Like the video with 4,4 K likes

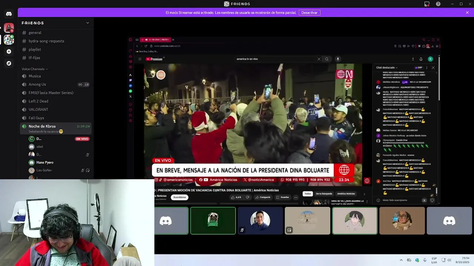click(236, 197)
